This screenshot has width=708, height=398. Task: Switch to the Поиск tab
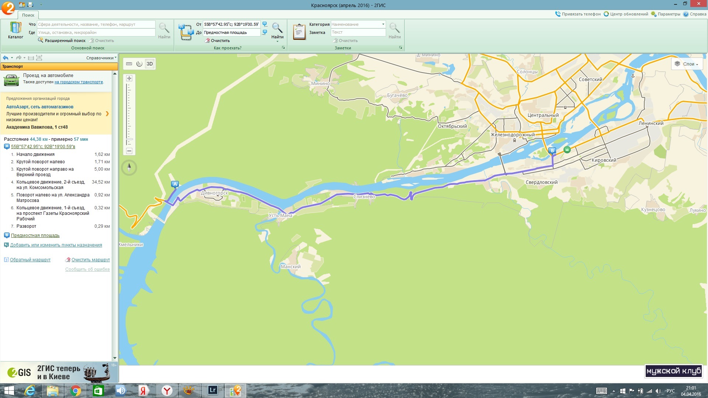[28, 15]
